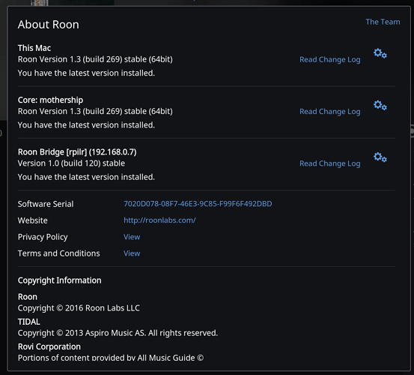Open The Team link
414x375 pixels.
(383, 22)
